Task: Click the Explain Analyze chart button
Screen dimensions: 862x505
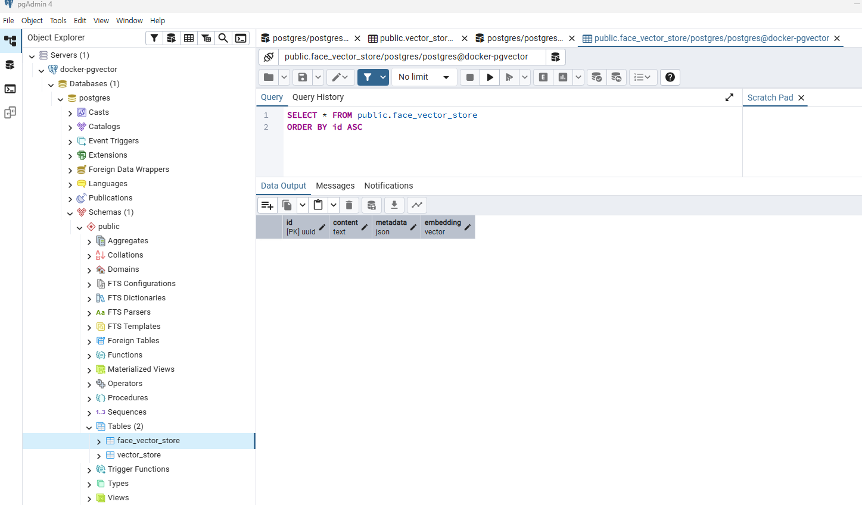Action: [x=563, y=77]
